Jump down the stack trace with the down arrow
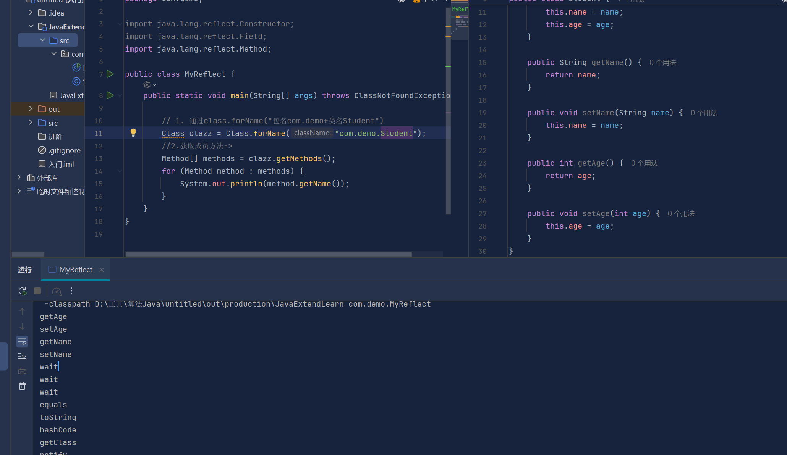Image resolution: width=787 pixels, height=455 pixels. click(x=22, y=326)
